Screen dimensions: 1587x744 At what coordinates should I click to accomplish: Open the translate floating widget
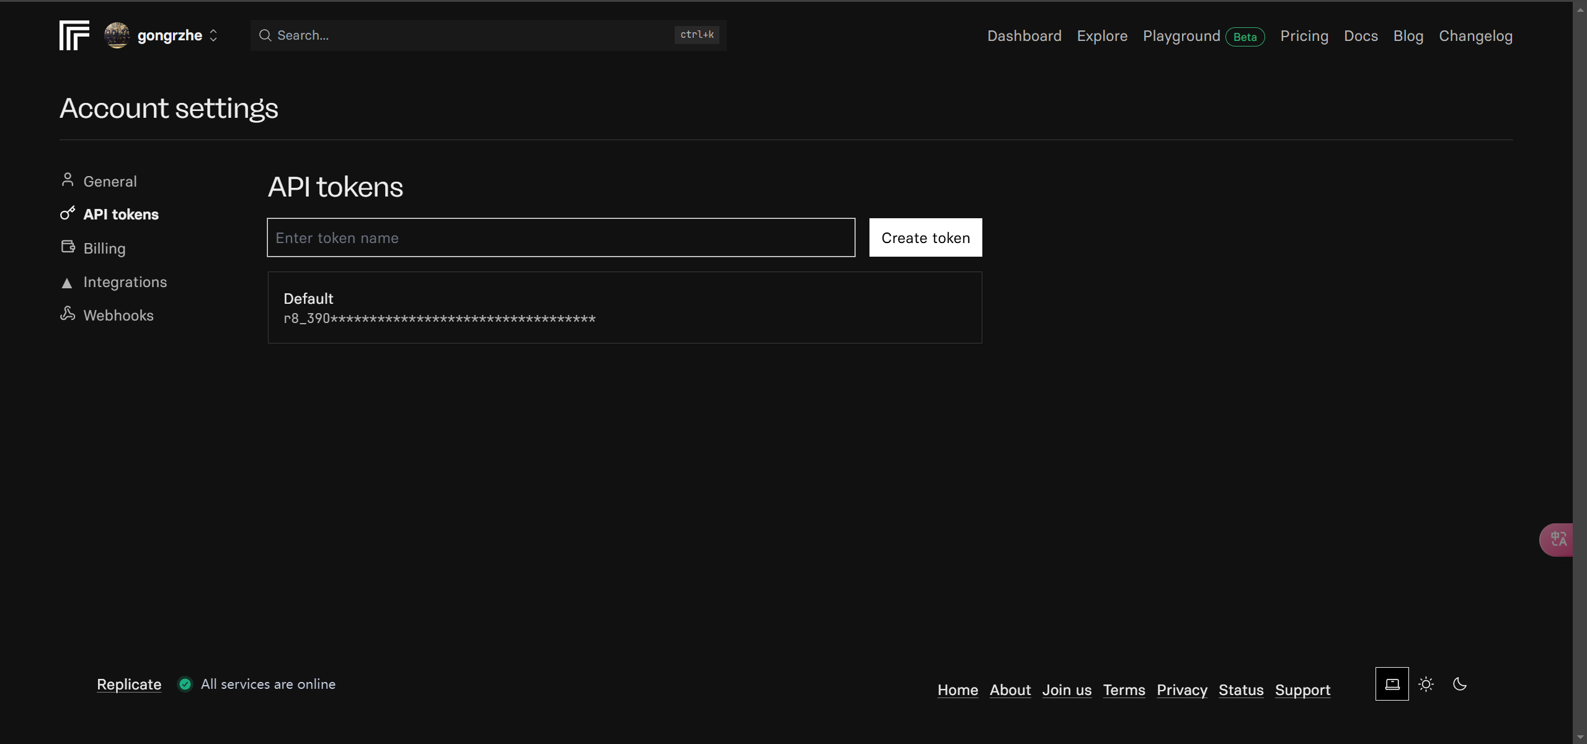click(x=1558, y=539)
